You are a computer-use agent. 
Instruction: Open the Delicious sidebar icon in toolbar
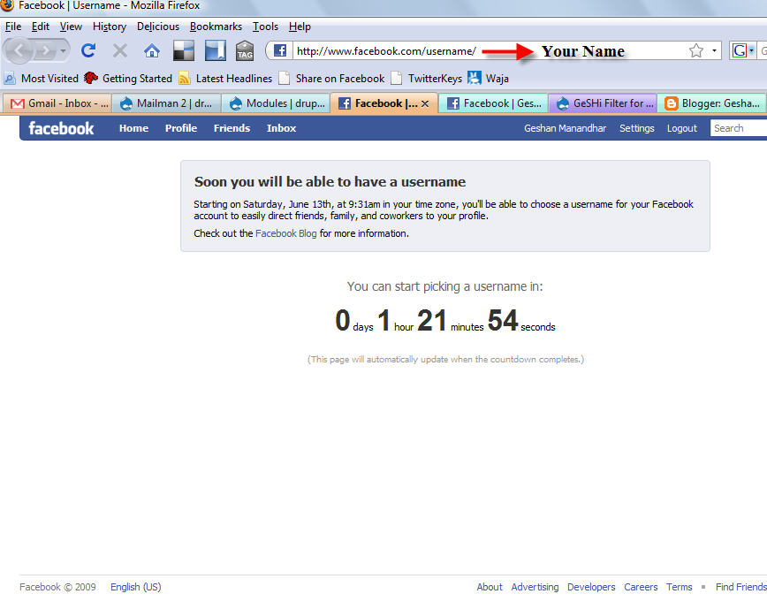tap(216, 50)
